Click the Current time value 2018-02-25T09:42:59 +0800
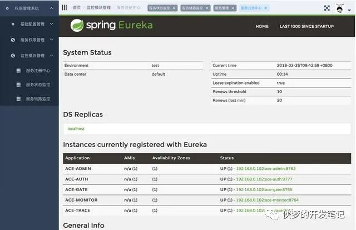 [x=304, y=66]
